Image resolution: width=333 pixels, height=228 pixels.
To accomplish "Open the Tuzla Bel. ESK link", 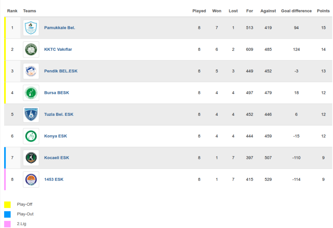I will tap(59, 114).
